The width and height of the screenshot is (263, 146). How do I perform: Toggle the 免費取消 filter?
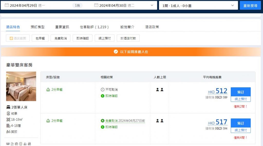coord(60,38)
